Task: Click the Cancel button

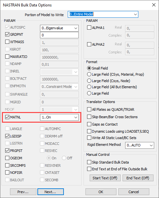Action: click(134, 192)
